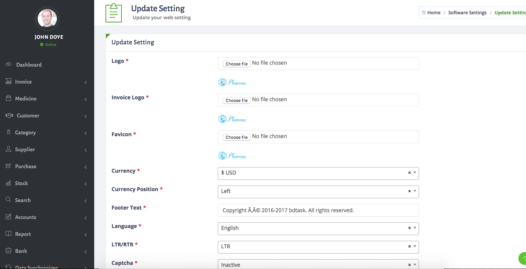Open the Dashboard sidebar icon

(x=8, y=64)
